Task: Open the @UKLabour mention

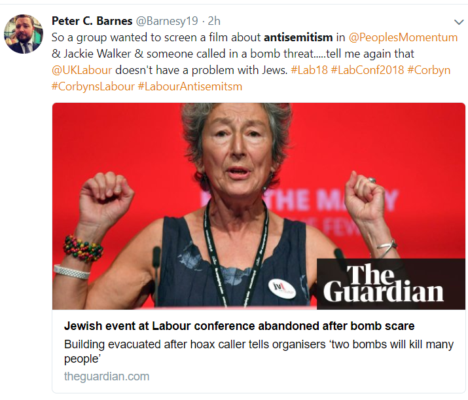Action: coord(82,70)
